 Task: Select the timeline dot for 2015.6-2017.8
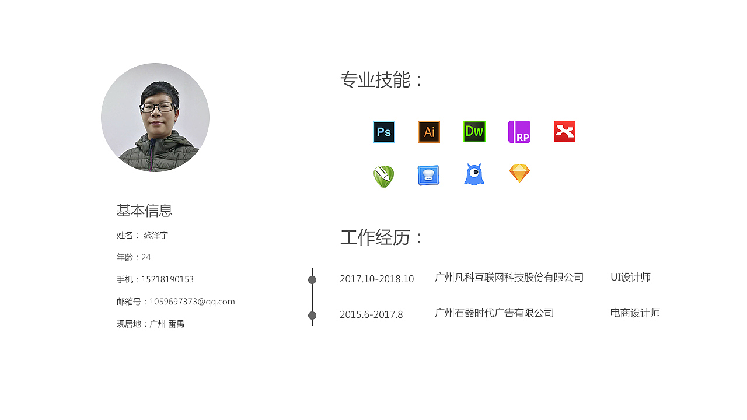pyautogui.click(x=312, y=317)
